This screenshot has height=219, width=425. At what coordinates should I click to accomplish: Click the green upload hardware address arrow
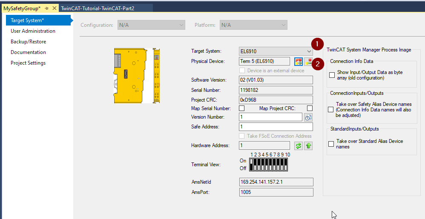(x=308, y=145)
